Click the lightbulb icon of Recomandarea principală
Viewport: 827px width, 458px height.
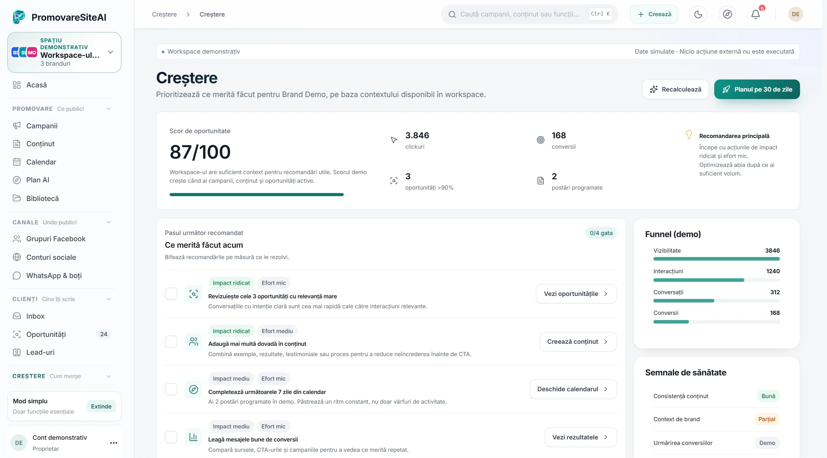click(688, 135)
